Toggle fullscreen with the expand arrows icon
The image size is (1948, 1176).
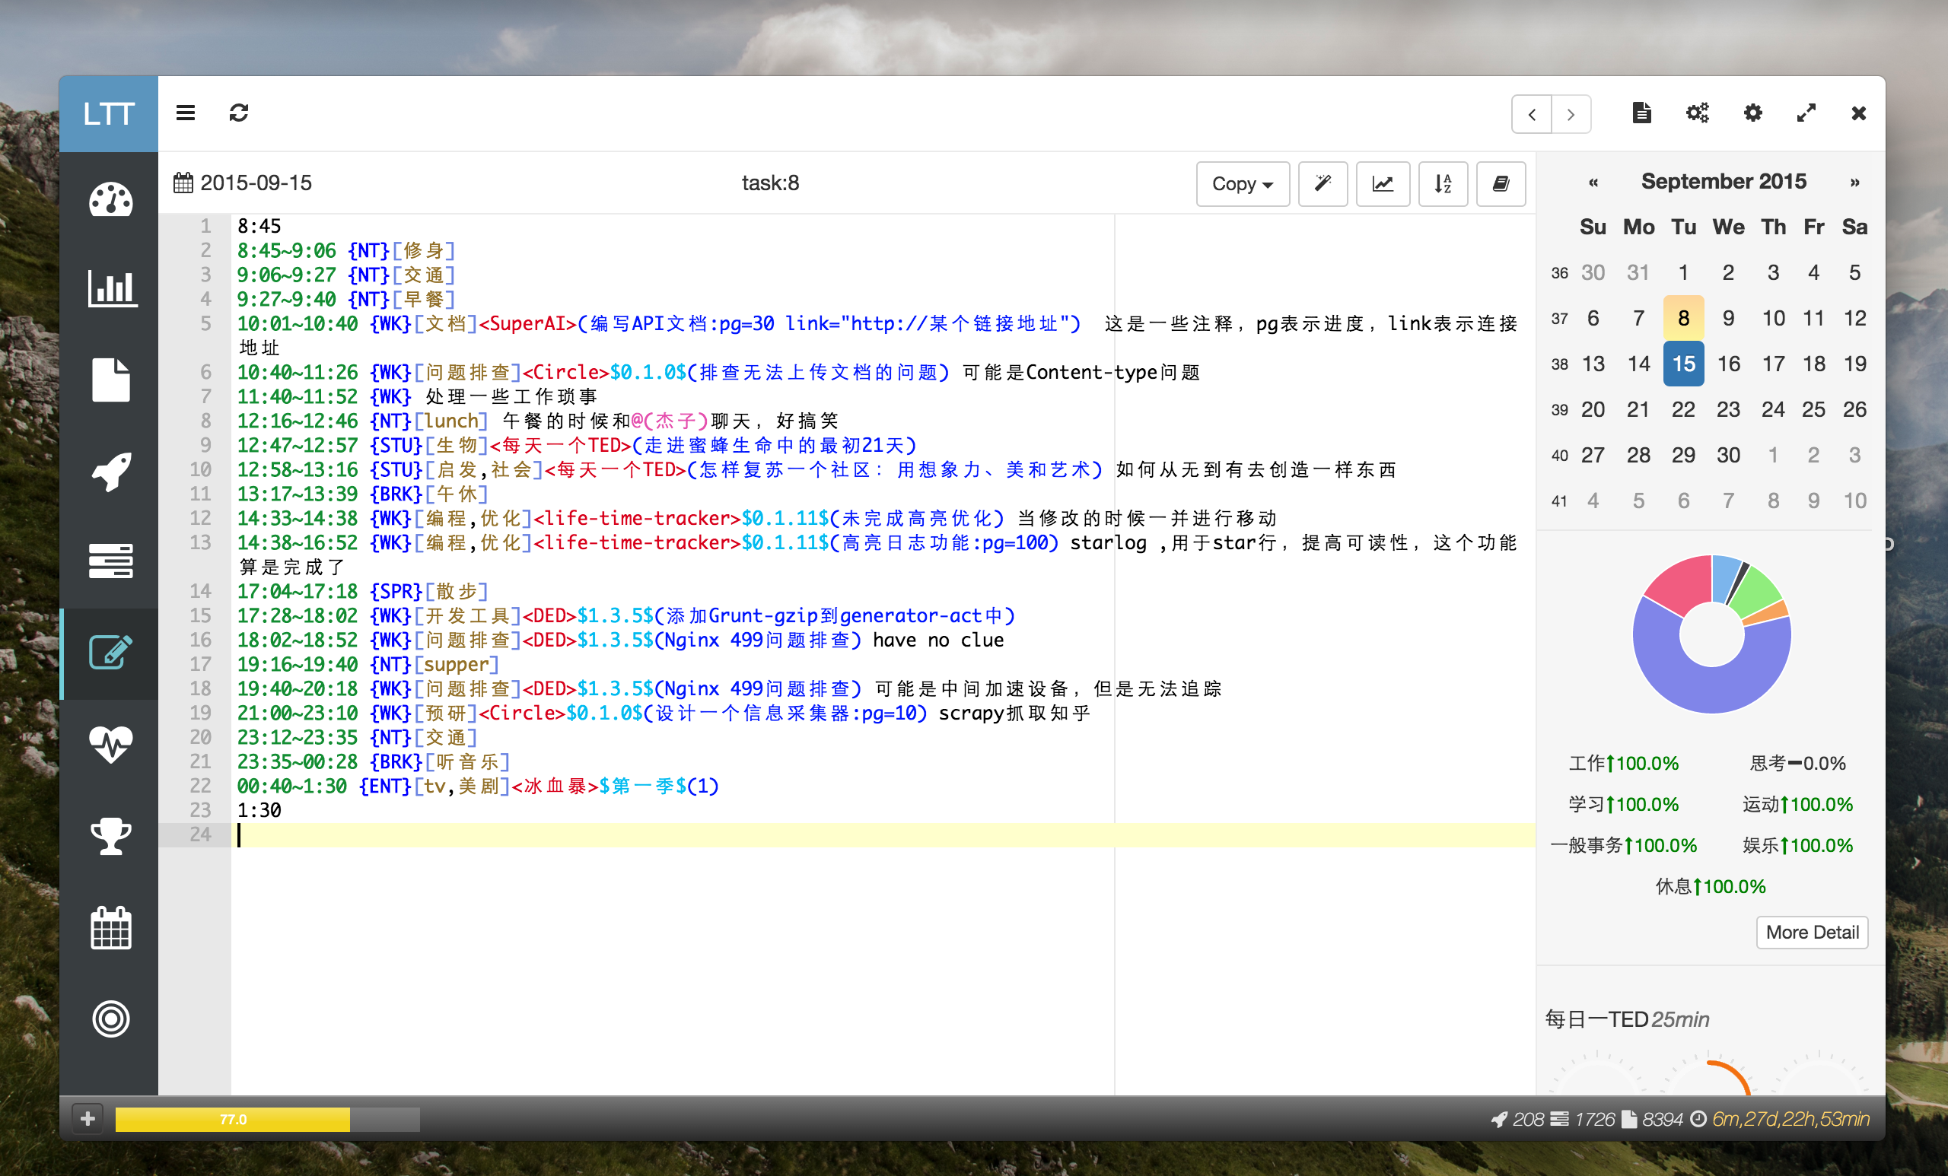tap(1806, 113)
